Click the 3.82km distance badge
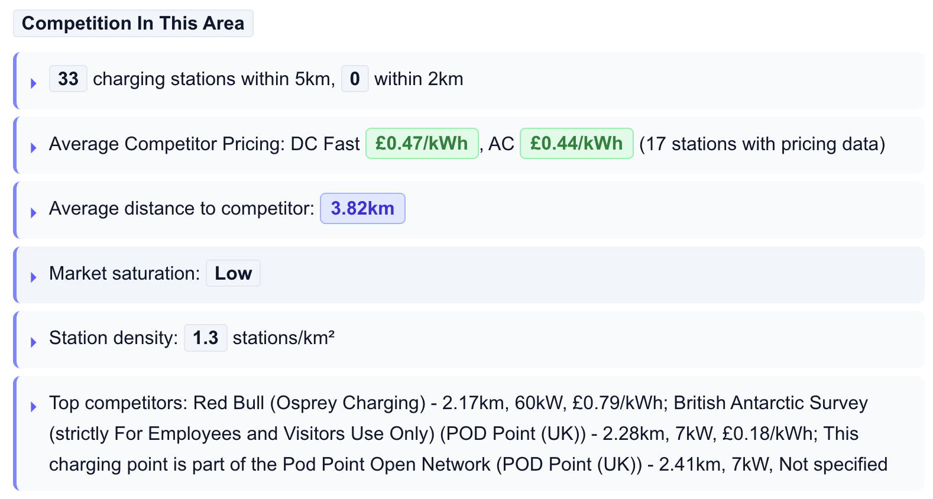Viewport: 933px width, 499px height. pos(362,209)
